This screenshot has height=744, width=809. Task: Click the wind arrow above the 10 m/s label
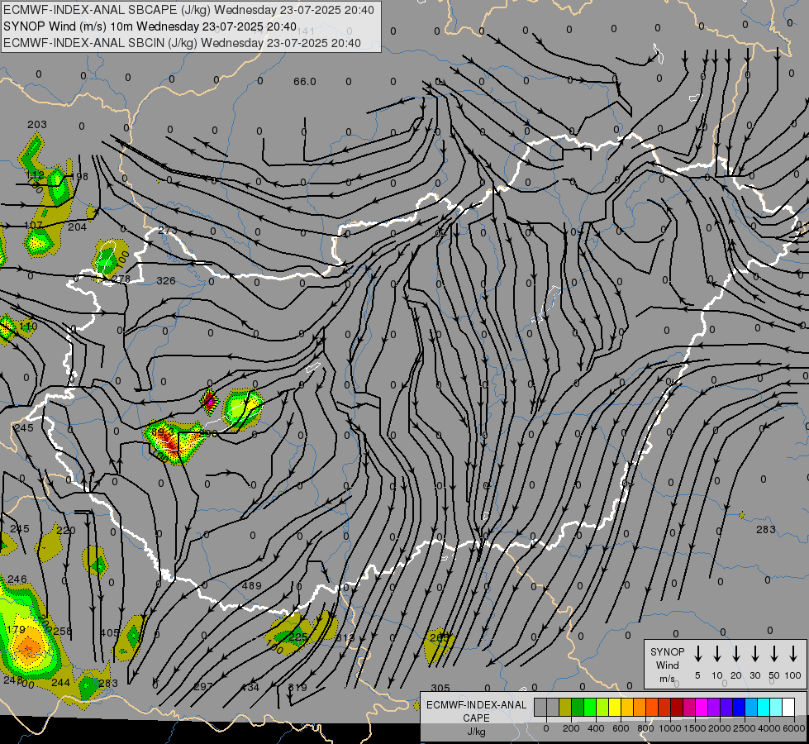point(716,653)
